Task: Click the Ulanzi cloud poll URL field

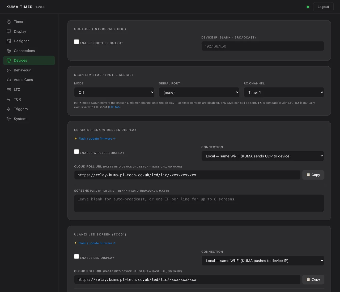Action: coord(187,280)
